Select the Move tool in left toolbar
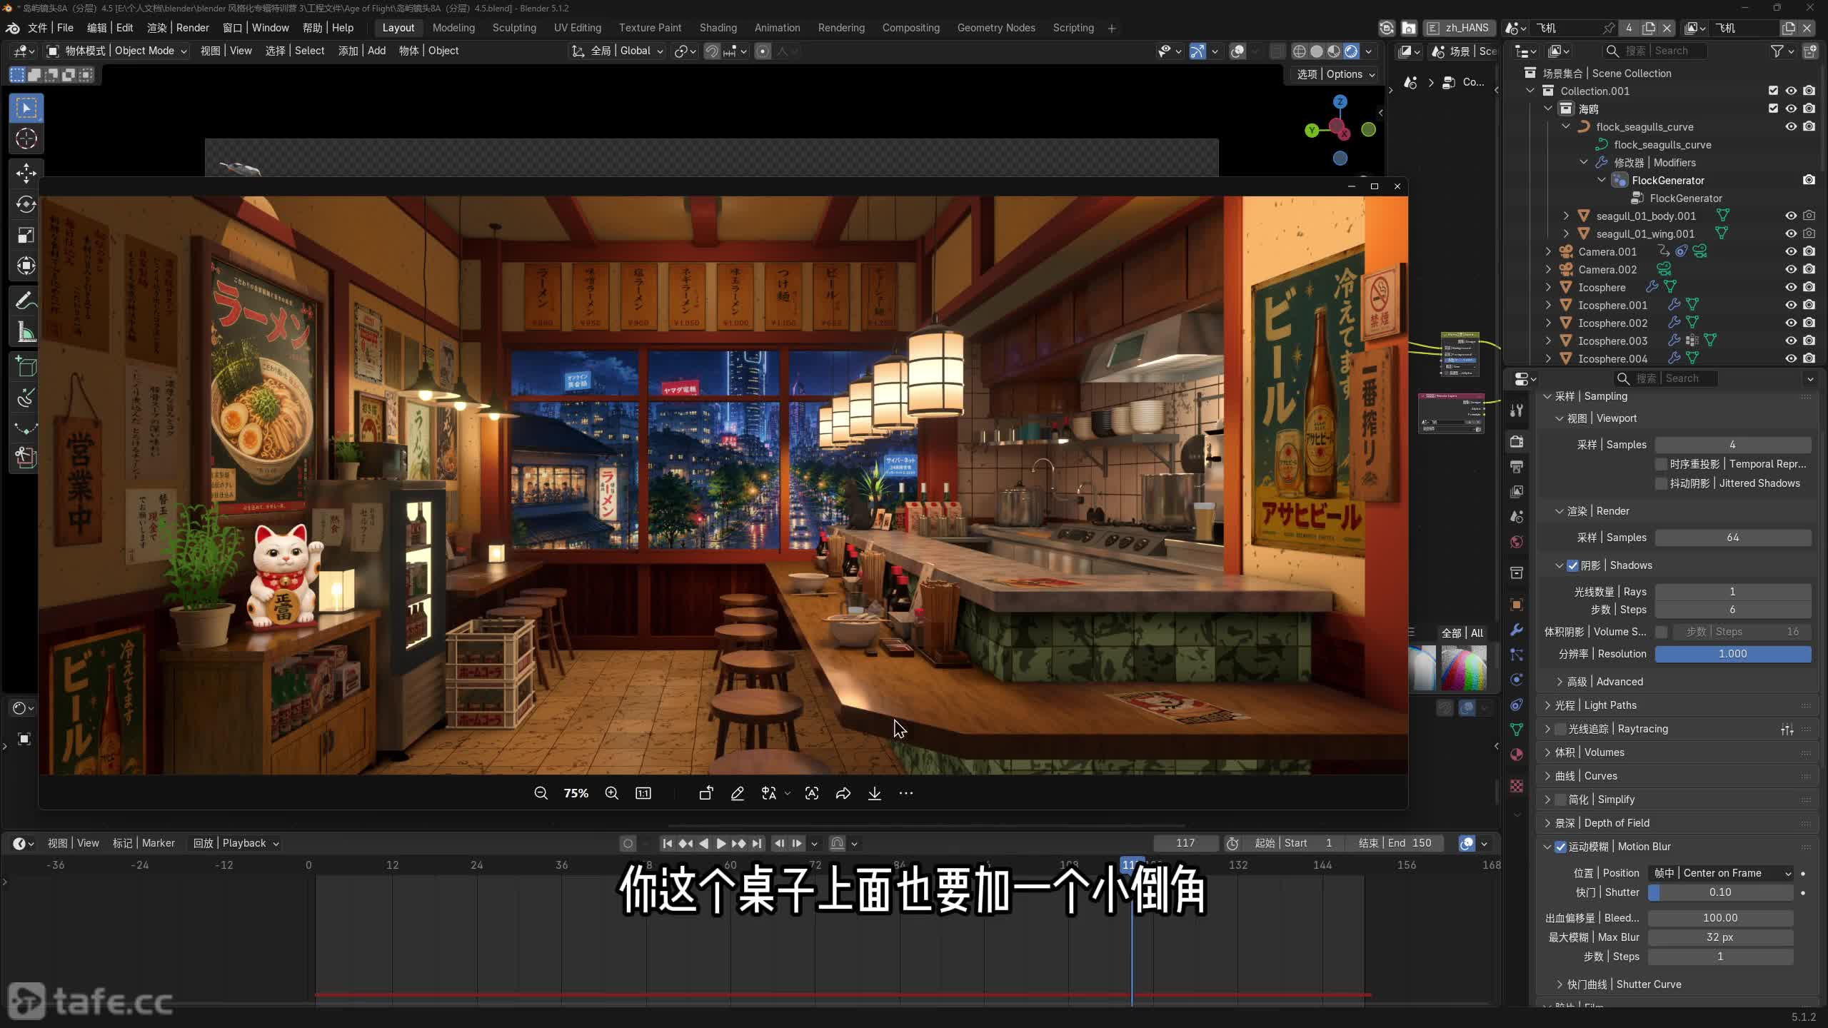The height and width of the screenshot is (1028, 1828). tap(26, 172)
